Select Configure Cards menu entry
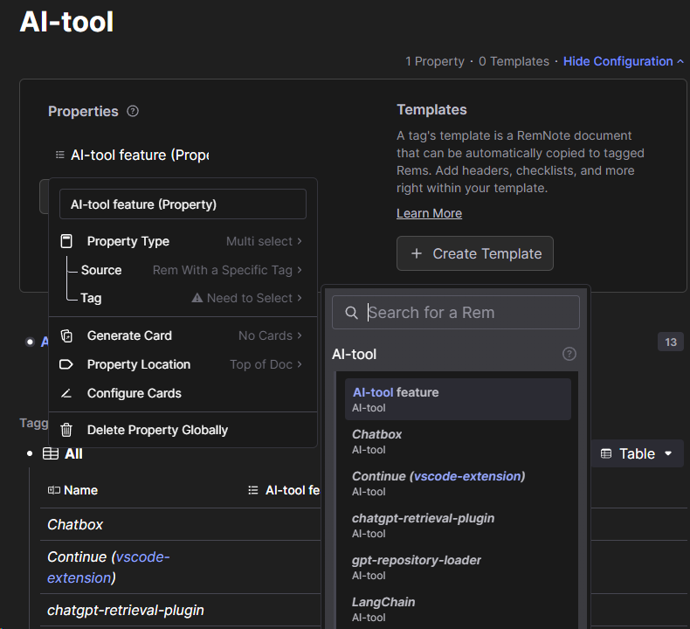The width and height of the screenshot is (690, 629). click(x=183, y=393)
